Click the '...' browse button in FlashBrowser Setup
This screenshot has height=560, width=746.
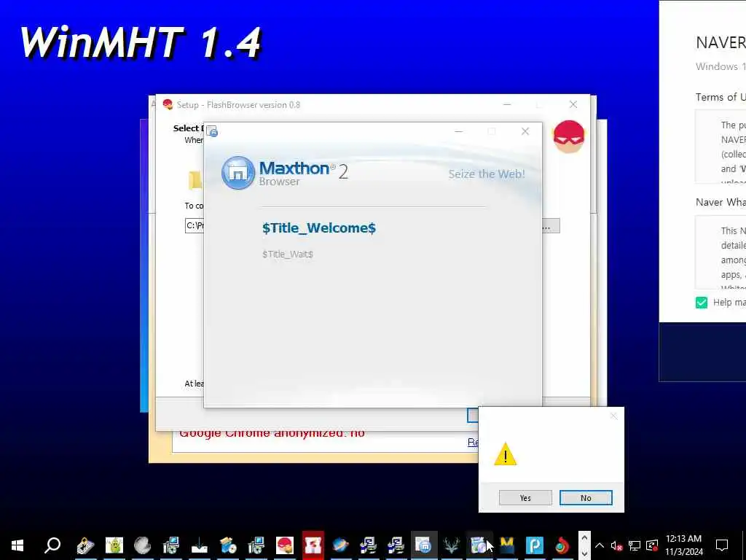[x=551, y=226]
